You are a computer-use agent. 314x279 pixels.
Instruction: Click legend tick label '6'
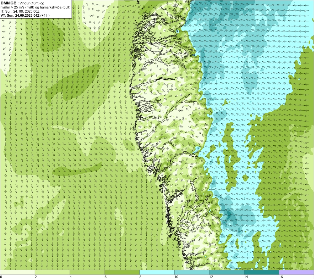tap(106, 277)
